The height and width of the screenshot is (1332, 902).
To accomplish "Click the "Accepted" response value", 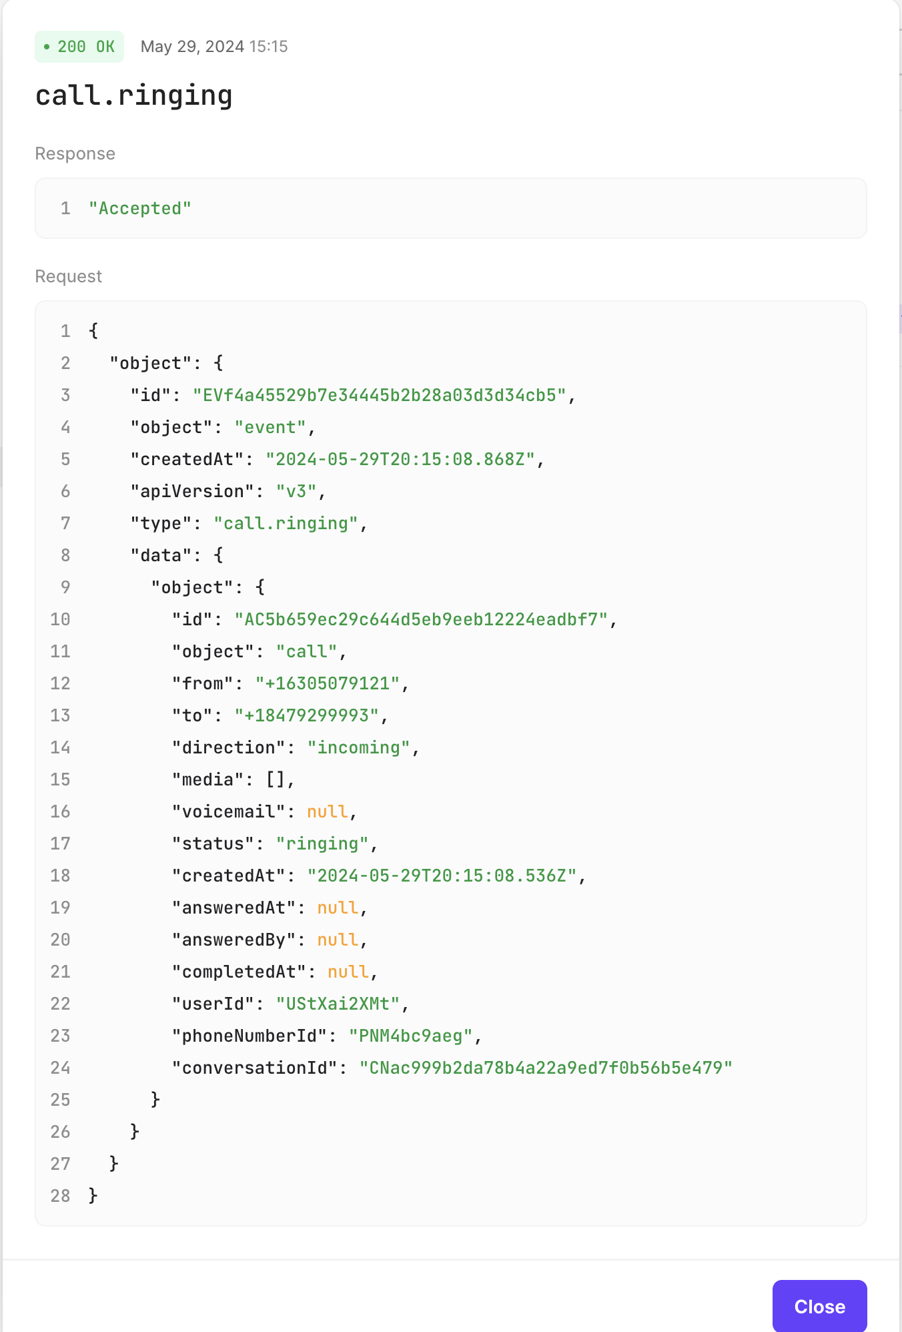I will 140,208.
